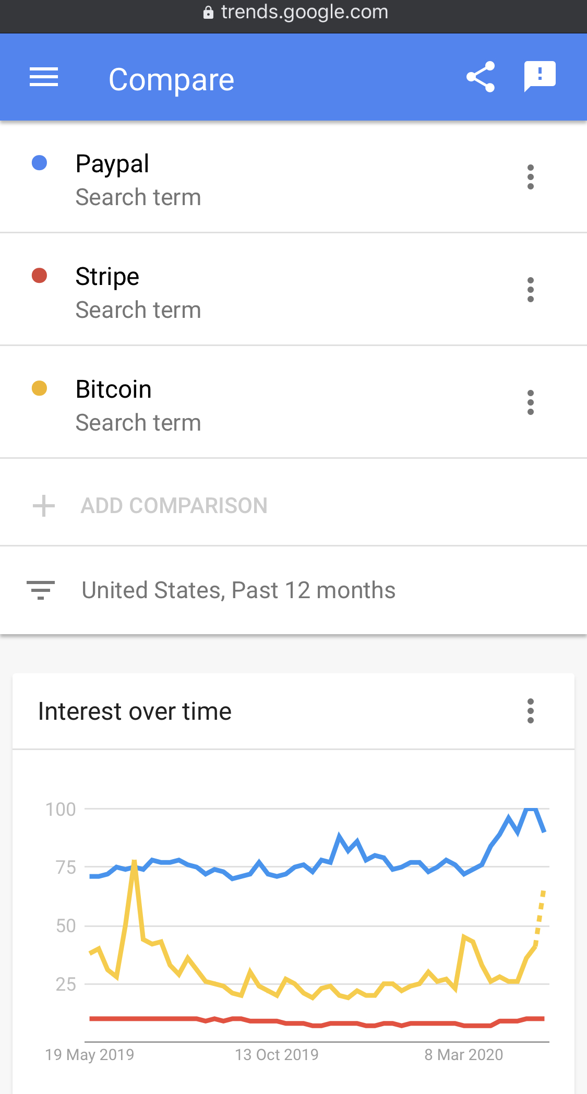Click the Compare page title
Viewport: 587px width, 1094px height.
pos(171,79)
